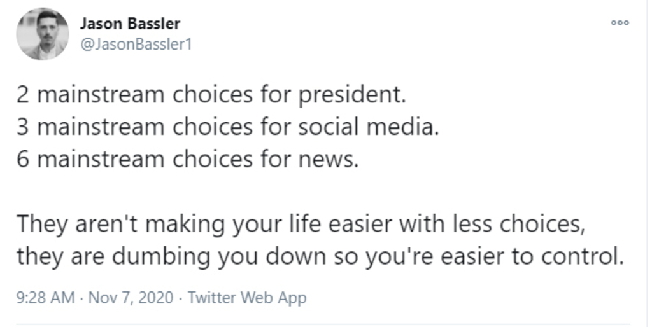This screenshot has width=652, height=327.
Task: Click the line about choices for social media
Action: pyautogui.click(x=228, y=128)
